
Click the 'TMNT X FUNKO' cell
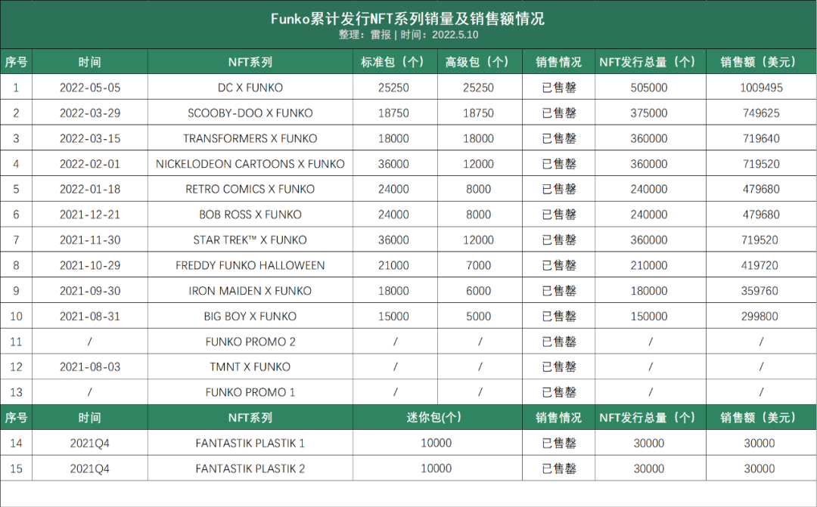coord(250,367)
